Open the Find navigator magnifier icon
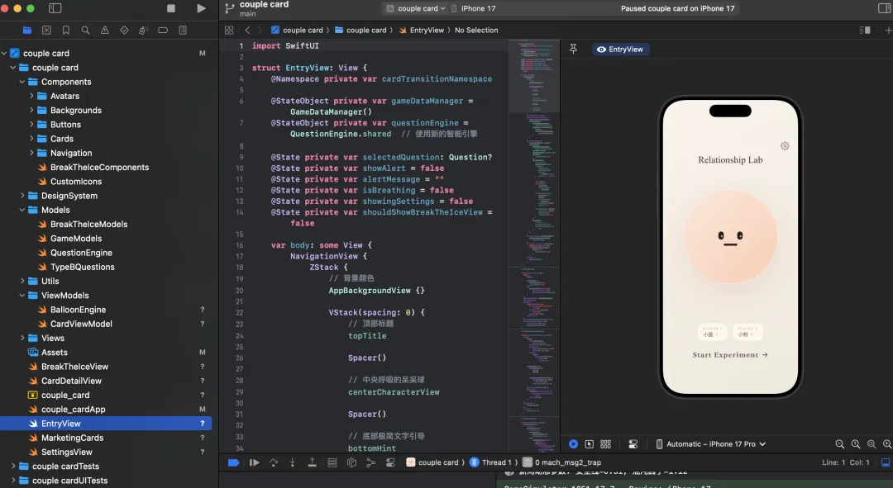893x488 pixels. (85, 31)
